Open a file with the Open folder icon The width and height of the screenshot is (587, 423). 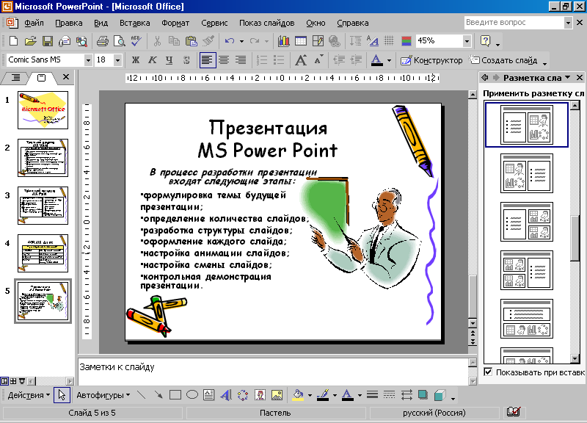(x=30, y=41)
